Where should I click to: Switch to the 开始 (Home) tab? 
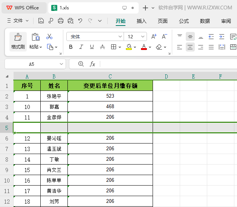(x=121, y=21)
